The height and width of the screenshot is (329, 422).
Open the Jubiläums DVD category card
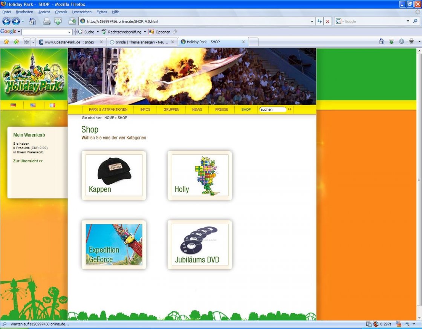click(x=200, y=245)
